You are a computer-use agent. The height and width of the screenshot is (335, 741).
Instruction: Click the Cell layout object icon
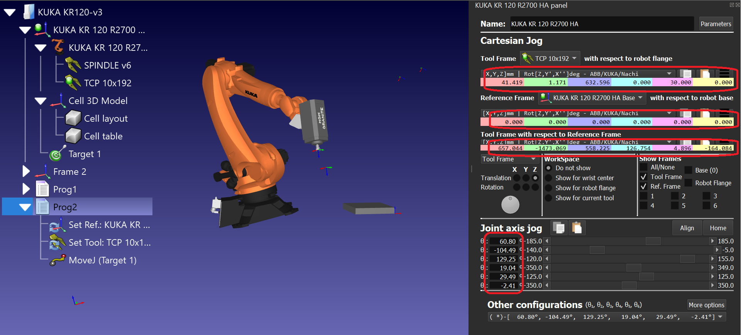click(x=73, y=118)
